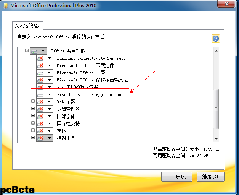This screenshot has height=195, width=239.
Task: Open the dropdown arrow for 校对工具
Action: coord(49,138)
